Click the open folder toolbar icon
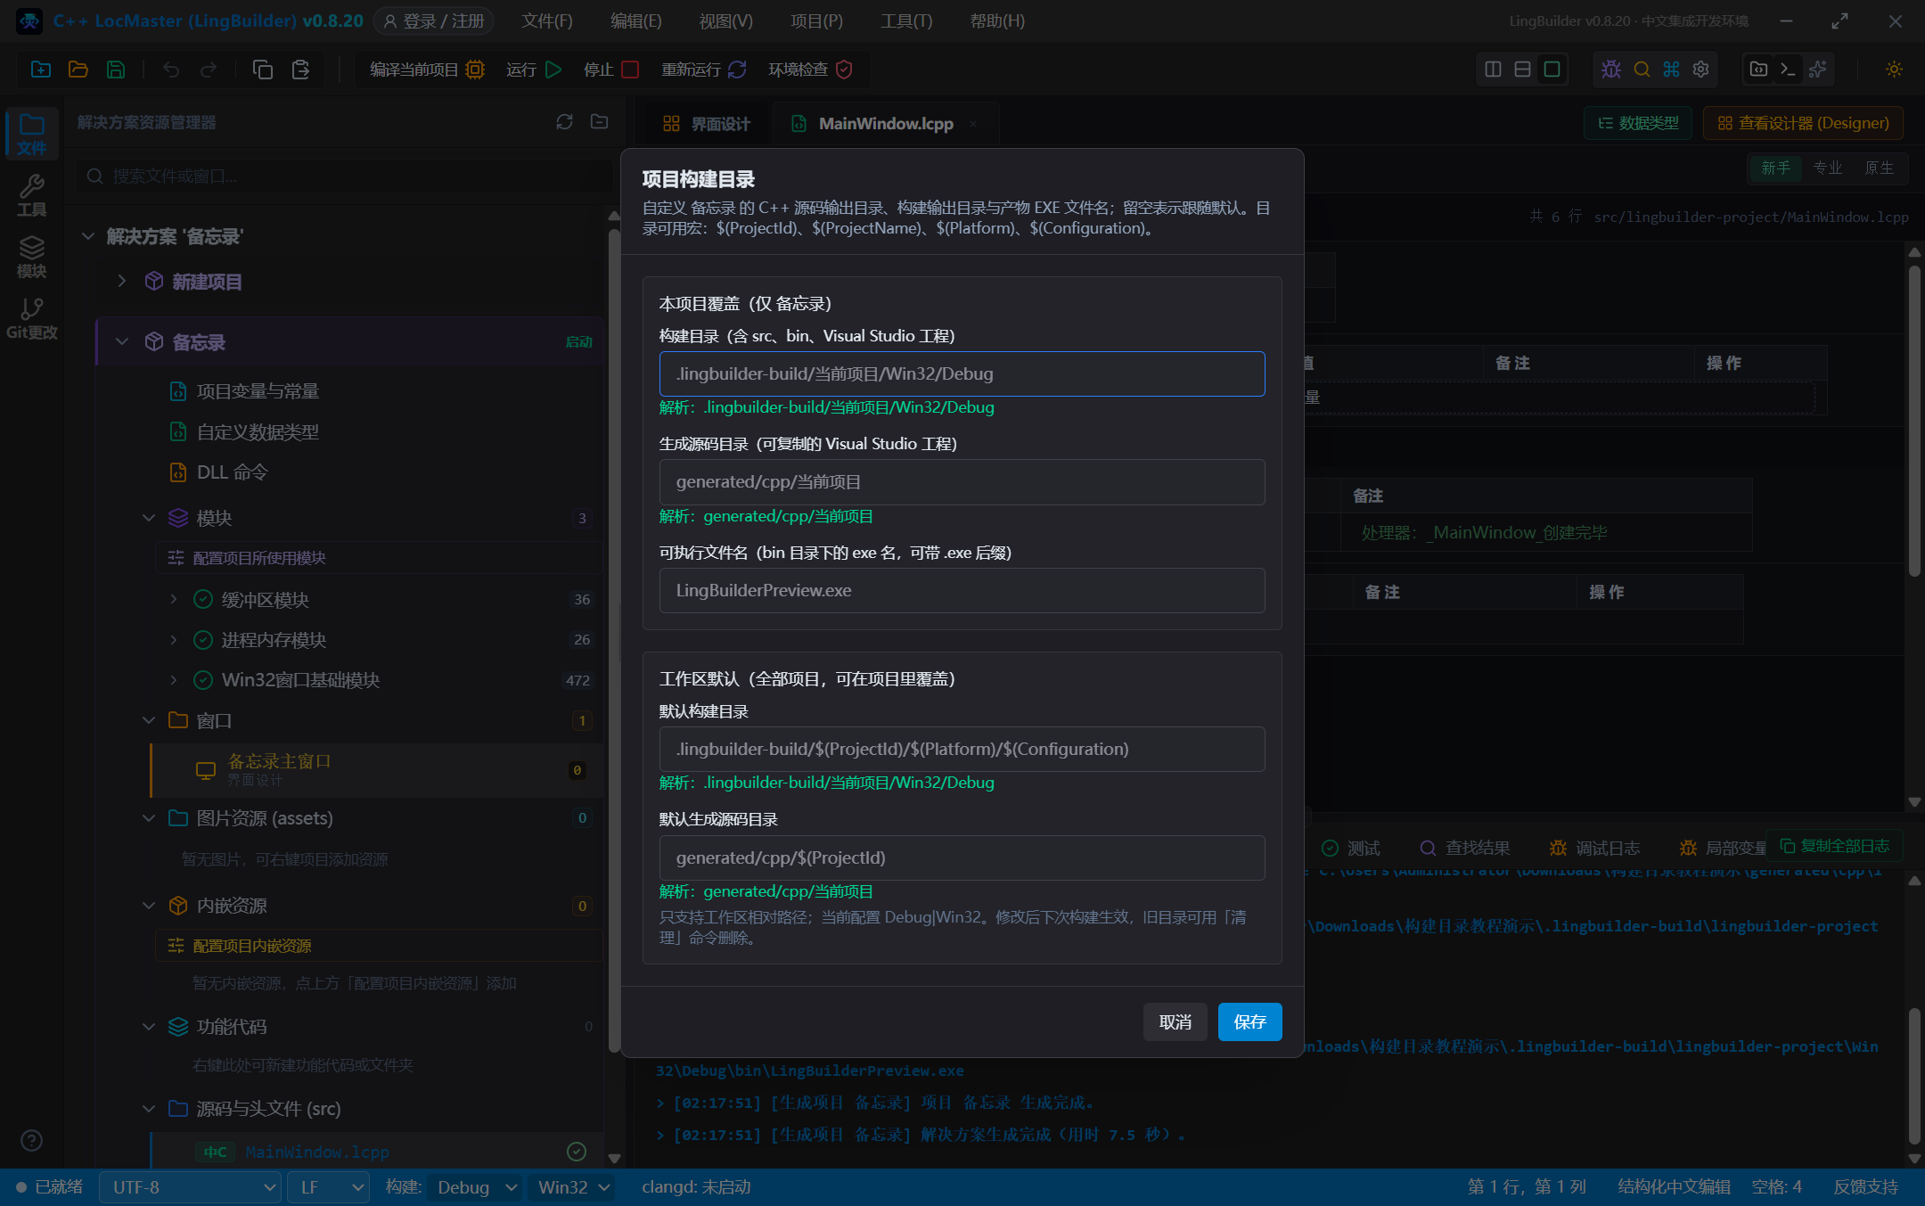Image resolution: width=1925 pixels, height=1206 pixels. tap(78, 70)
